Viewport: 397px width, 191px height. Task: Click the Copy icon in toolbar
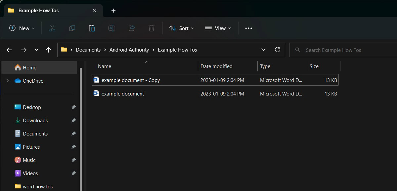click(72, 28)
